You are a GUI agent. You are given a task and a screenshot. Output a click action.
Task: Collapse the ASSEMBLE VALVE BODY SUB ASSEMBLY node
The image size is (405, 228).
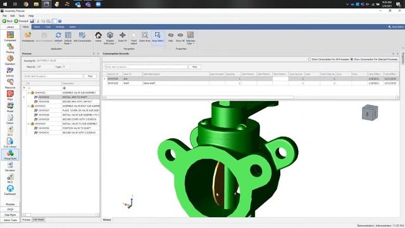pos(28,106)
